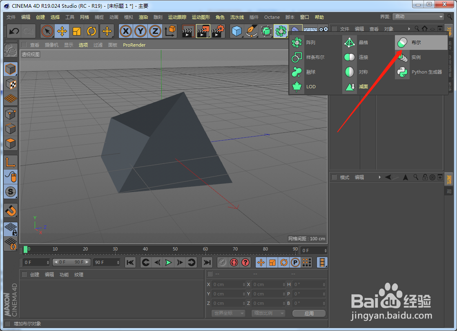
Task: Toggle Z axis lock
Action: (x=155, y=31)
